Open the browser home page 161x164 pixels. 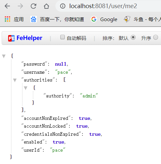(x=46, y=6)
